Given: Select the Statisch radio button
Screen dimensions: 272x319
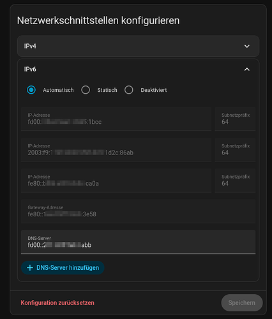Looking at the screenshot, I should pos(86,90).
